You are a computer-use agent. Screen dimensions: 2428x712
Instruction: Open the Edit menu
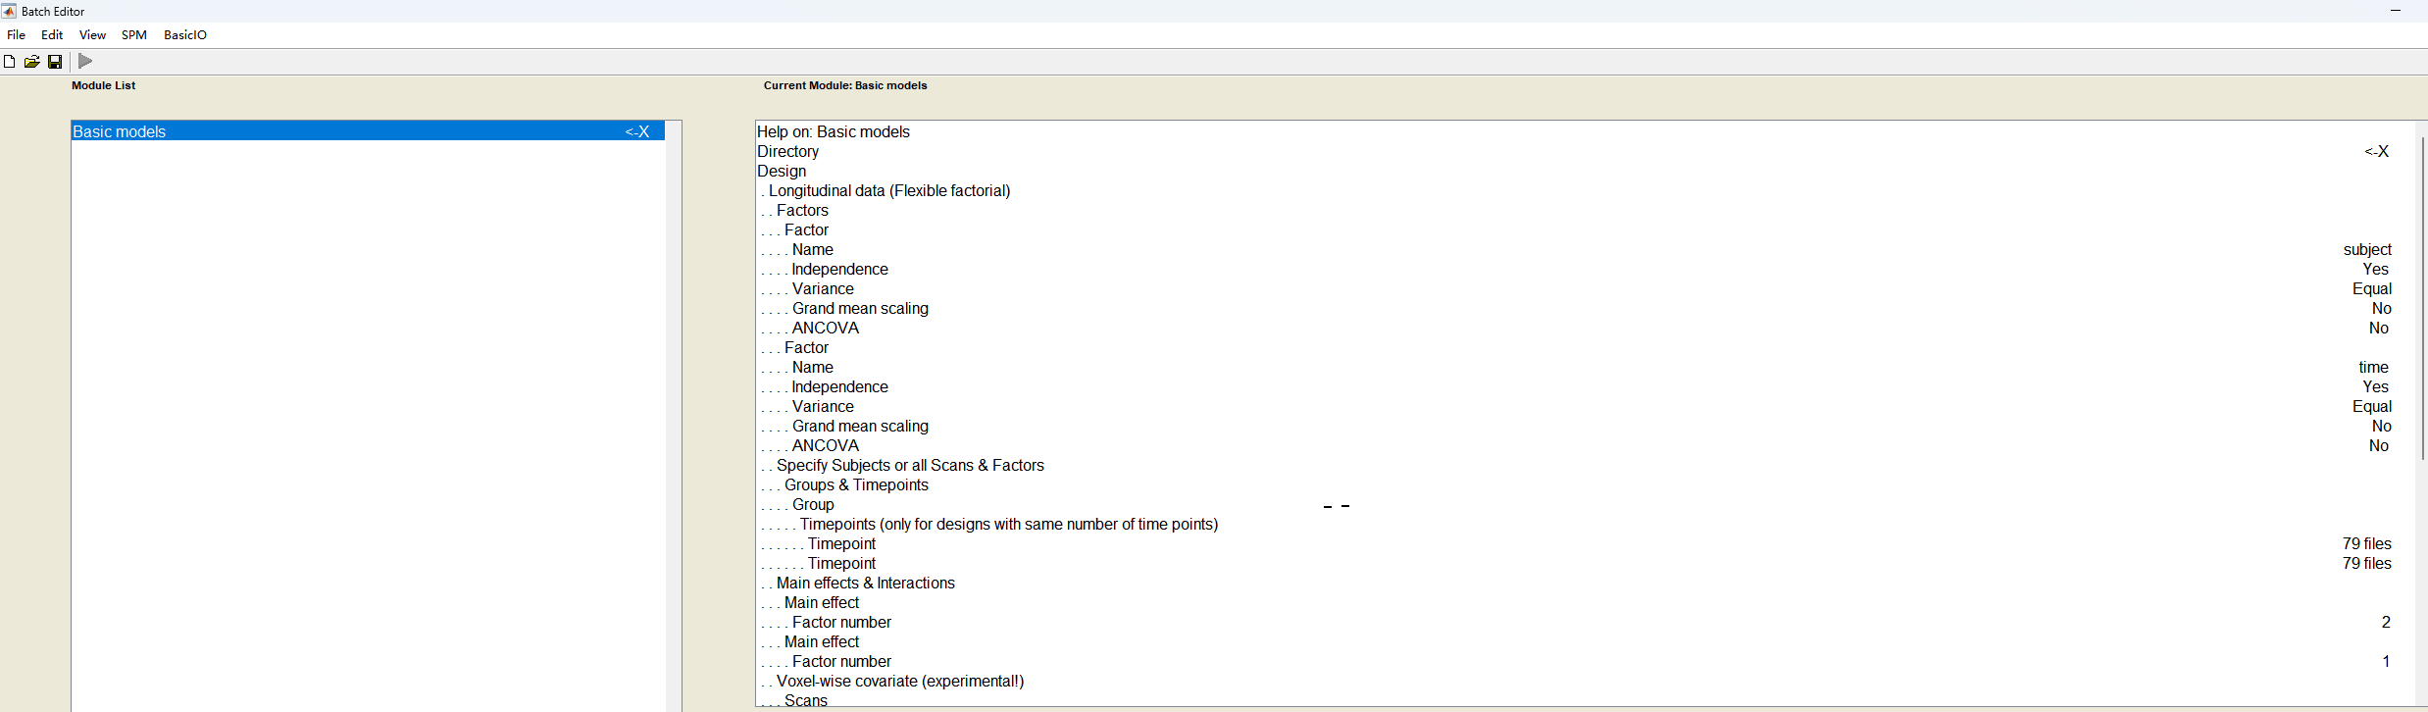click(x=52, y=35)
